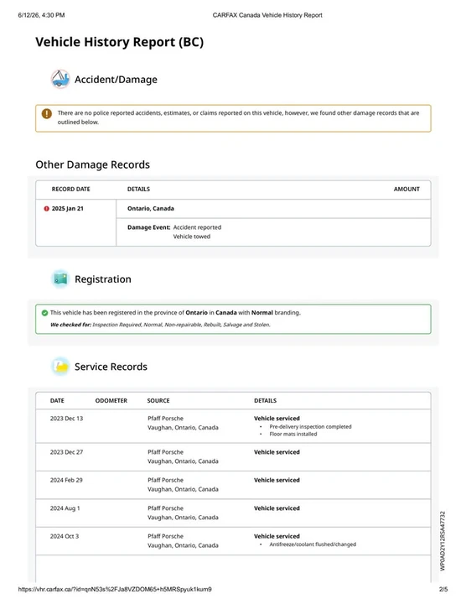466x604 pixels.
Task: Click the Service Records oil can icon
Action: click(60, 367)
